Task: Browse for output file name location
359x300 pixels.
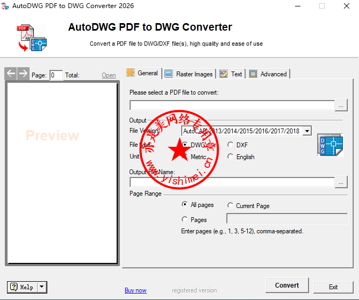Action: [x=341, y=182]
